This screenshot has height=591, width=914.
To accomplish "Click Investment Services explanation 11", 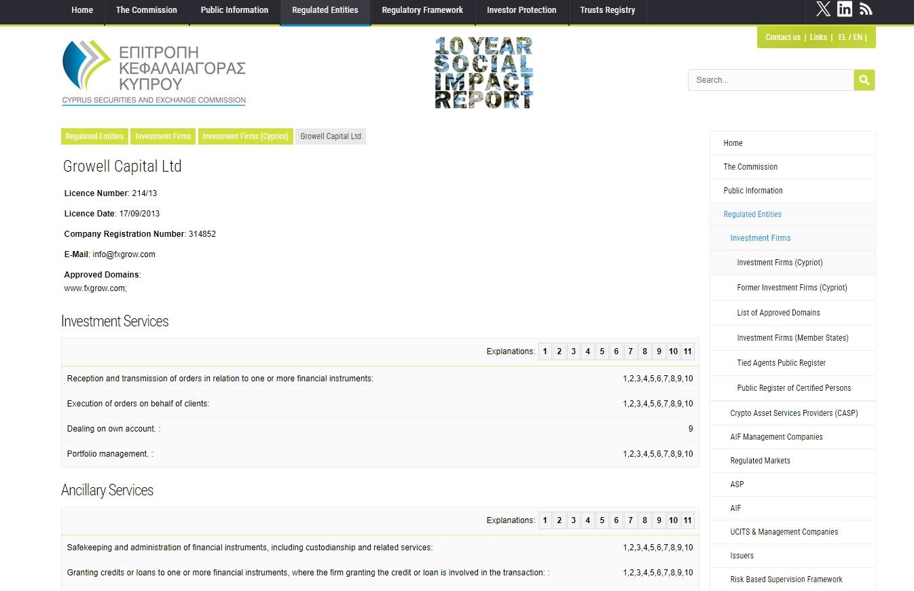I will point(687,351).
